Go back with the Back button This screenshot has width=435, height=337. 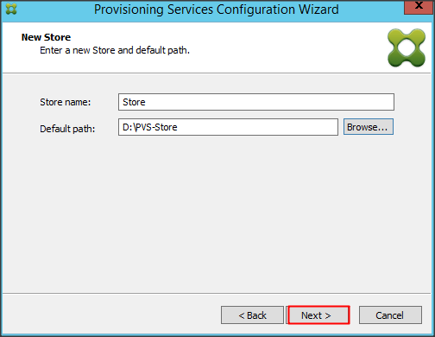[252, 315]
